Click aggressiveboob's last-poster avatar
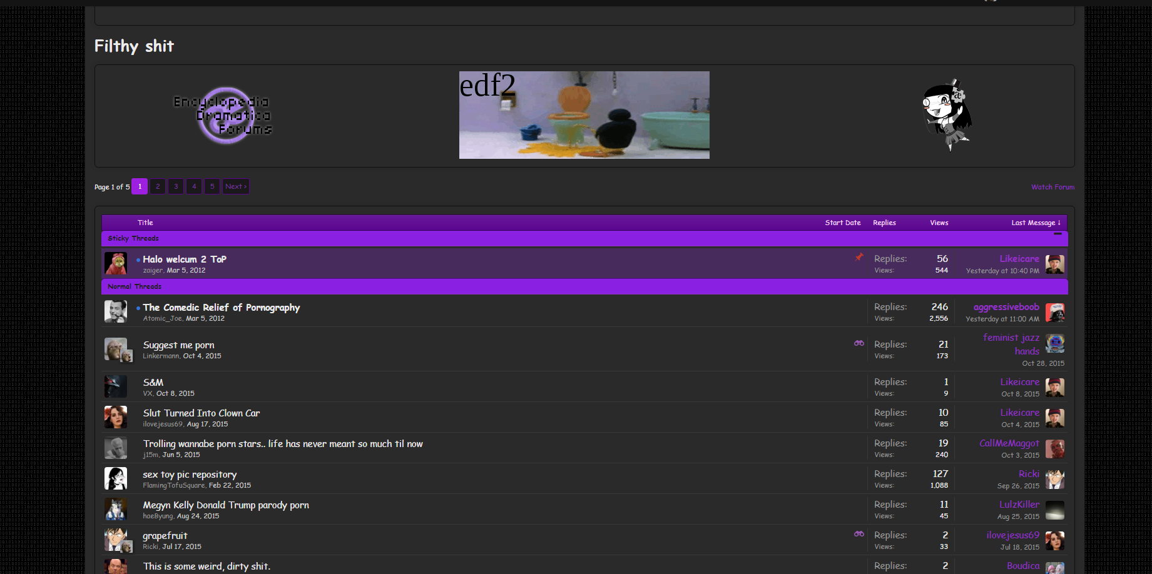The width and height of the screenshot is (1152, 574). coord(1055,313)
